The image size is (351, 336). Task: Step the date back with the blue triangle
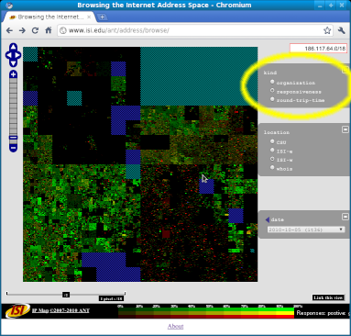[268, 219]
